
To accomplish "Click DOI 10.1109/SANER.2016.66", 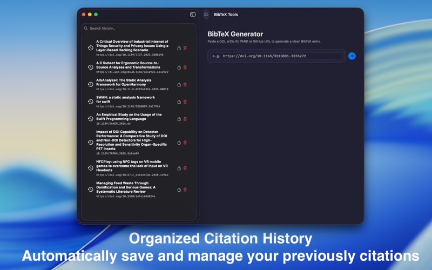I will click(113, 124).
